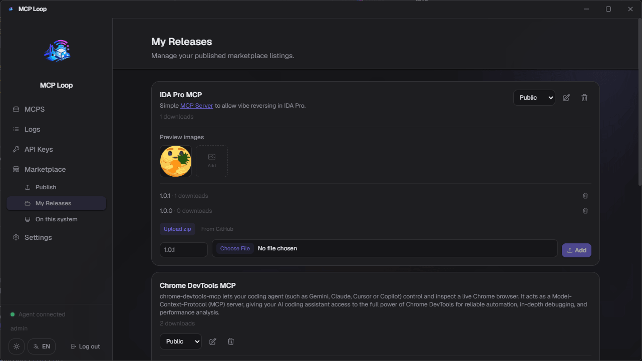Delete version 1.0.0 of IDA Pro MCP
Viewport: 642px width, 361px height.
coord(585,211)
